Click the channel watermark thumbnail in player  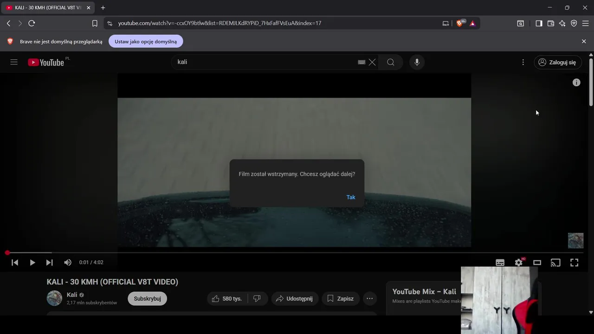pyautogui.click(x=575, y=240)
